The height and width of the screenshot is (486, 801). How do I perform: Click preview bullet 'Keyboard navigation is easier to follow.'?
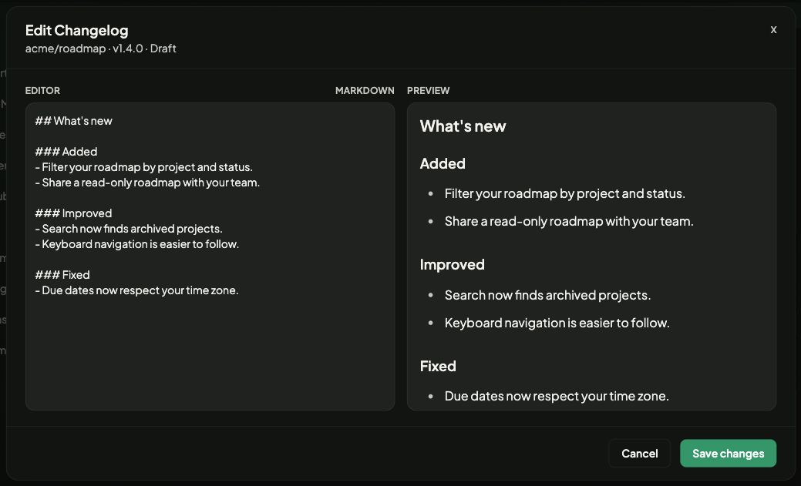coord(557,323)
